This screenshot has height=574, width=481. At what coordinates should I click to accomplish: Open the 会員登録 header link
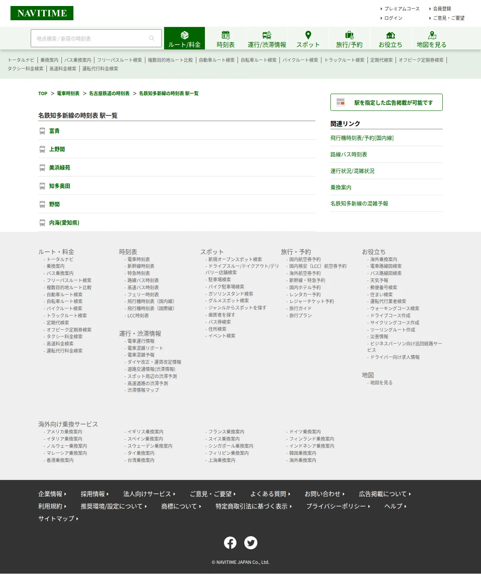point(442,9)
